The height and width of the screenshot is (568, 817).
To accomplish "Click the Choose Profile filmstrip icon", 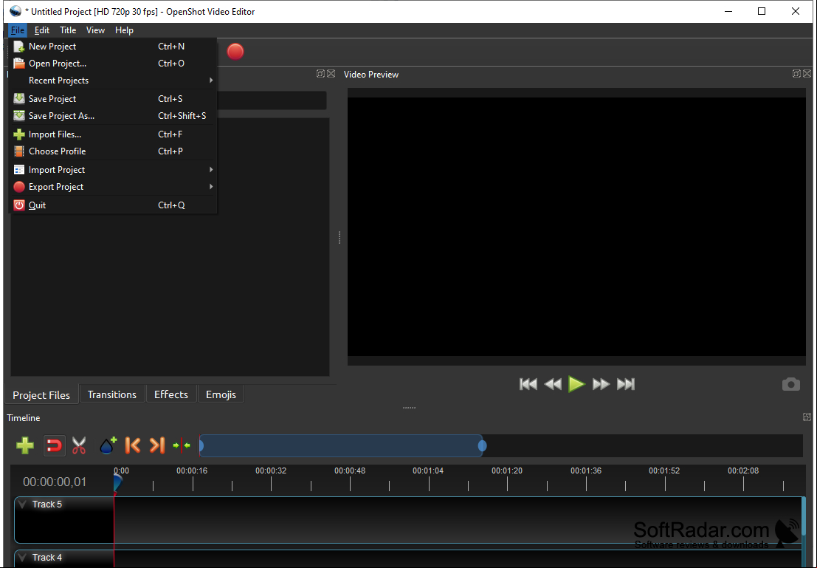I will click(x=19, y=151).
